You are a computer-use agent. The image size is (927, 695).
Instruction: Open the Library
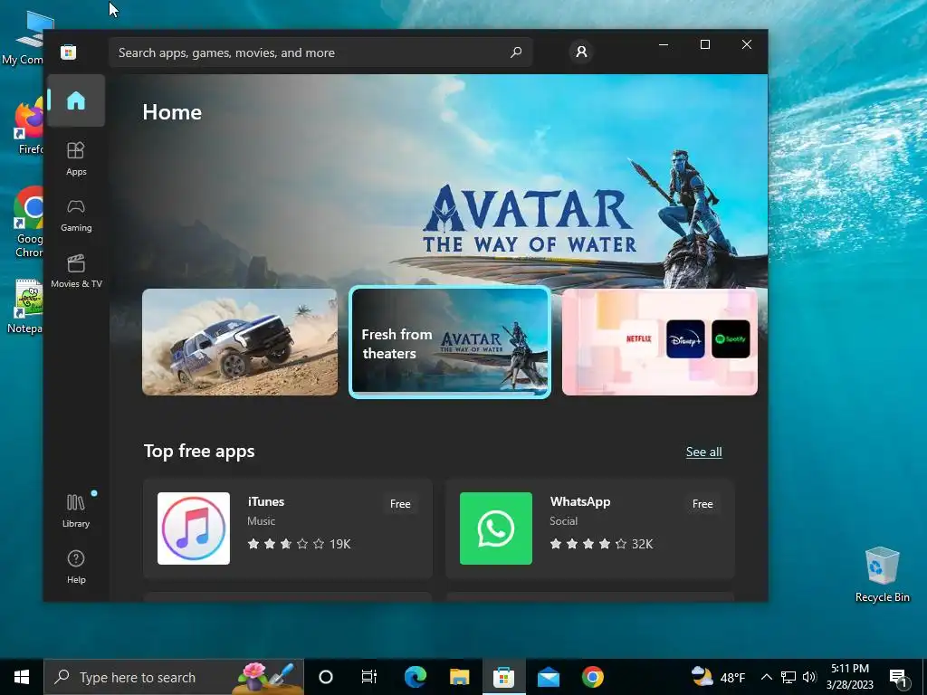[x=76, y=510]
